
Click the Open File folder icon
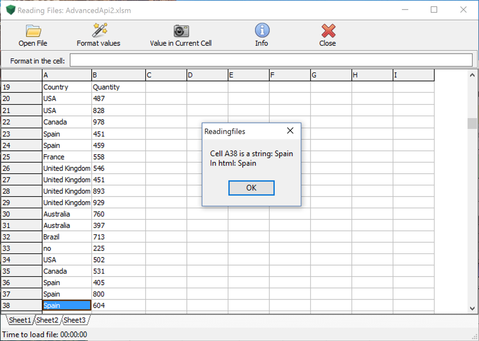pos(33,31)
